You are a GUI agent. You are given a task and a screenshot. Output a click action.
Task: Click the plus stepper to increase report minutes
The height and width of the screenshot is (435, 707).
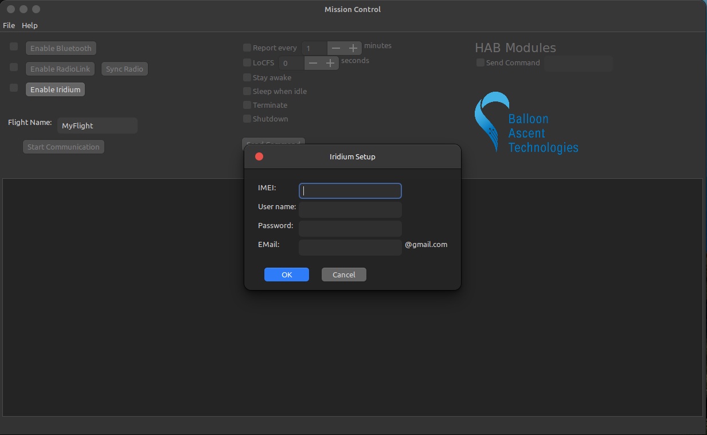(353, 48)
